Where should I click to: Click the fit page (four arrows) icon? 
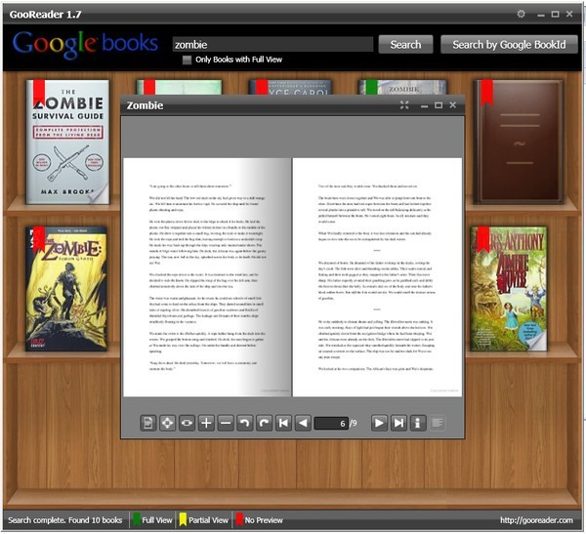167,423
